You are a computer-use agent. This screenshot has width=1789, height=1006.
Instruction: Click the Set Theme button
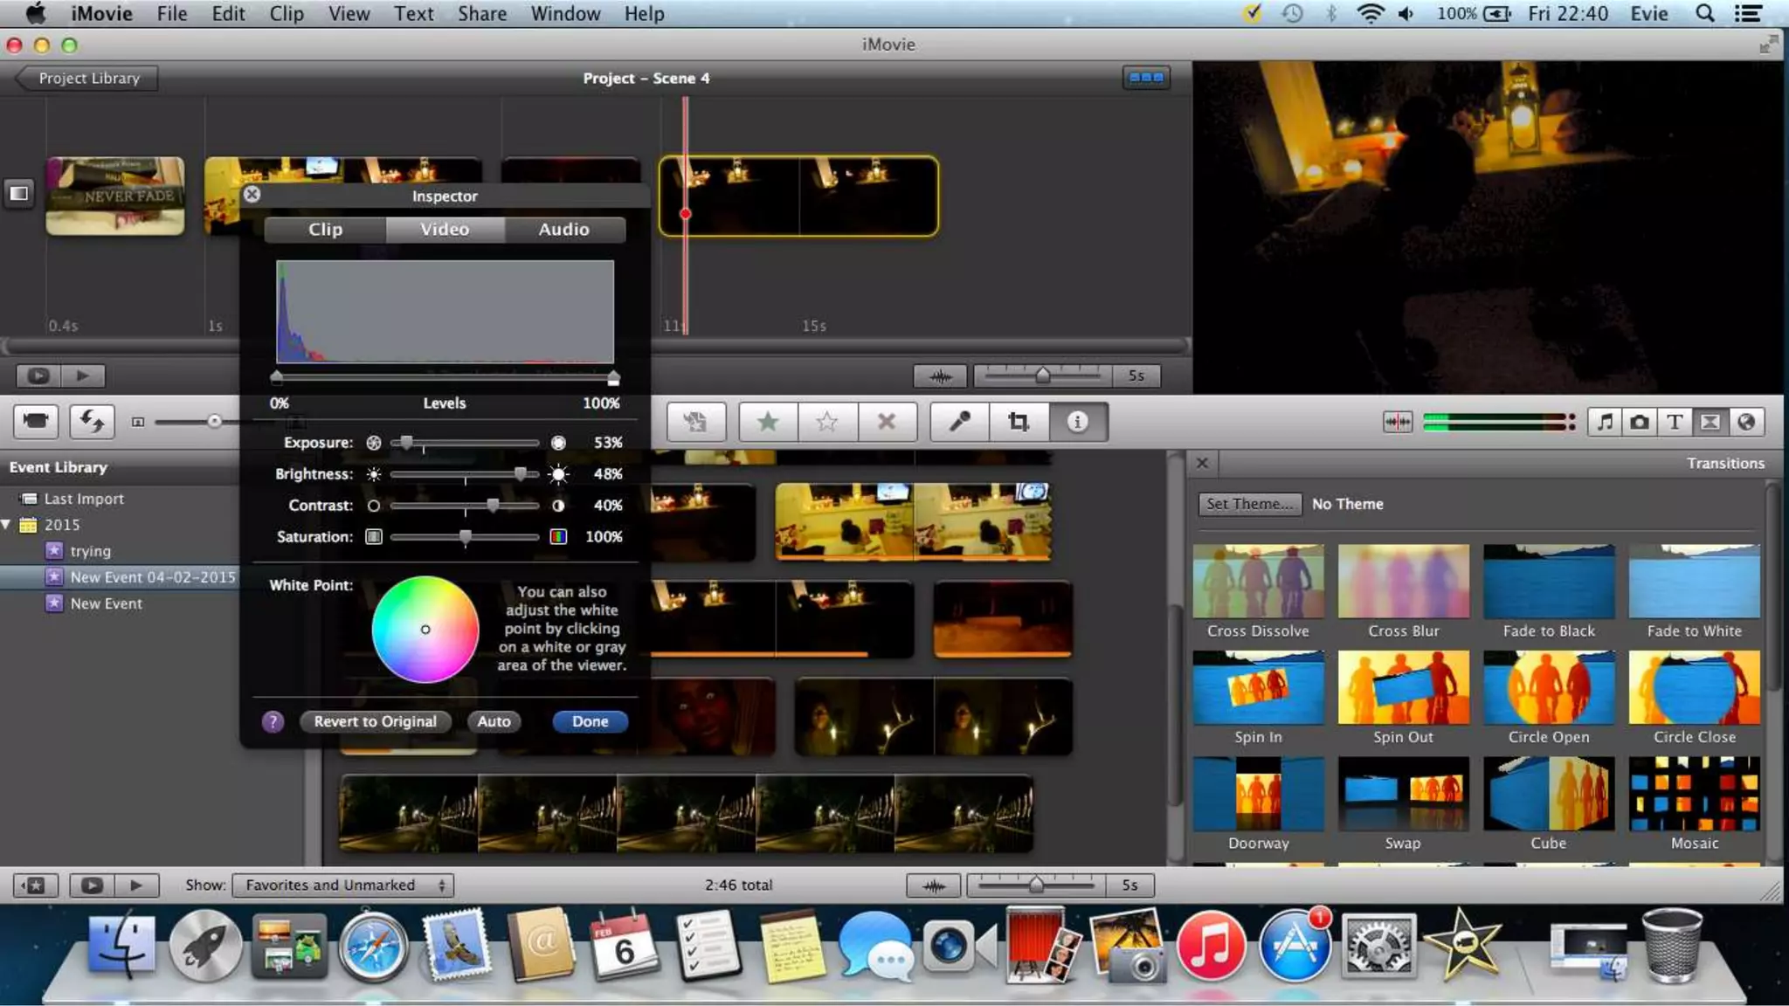(x=1249, y=504)
